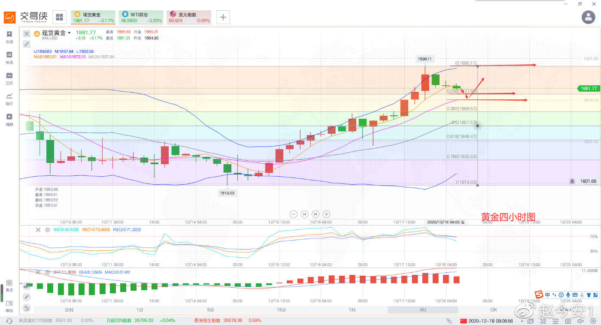Screen dimensions: 601x325
Task: Click the customer service headset icon
Action: point(9,321)
